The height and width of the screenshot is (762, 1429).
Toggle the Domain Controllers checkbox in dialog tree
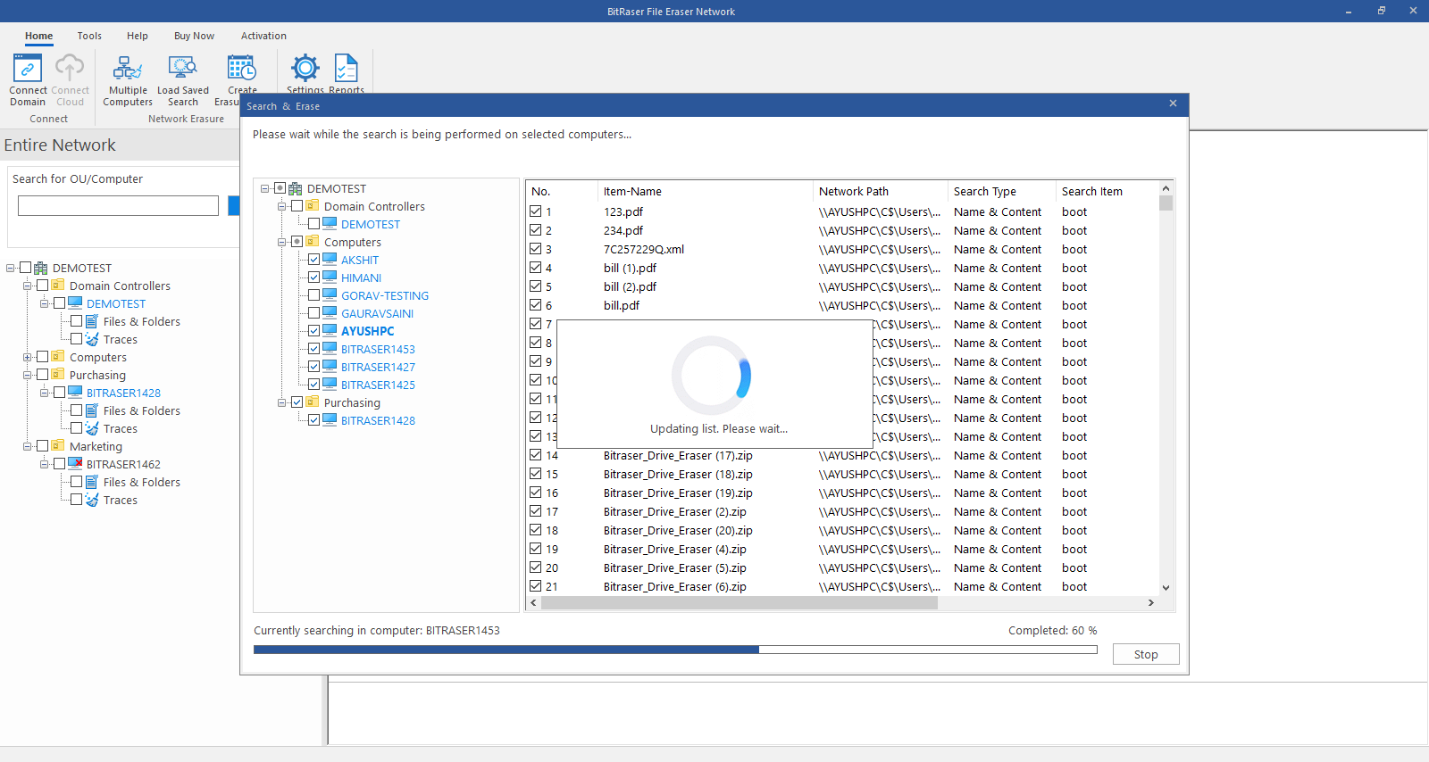tap(297, 206)
